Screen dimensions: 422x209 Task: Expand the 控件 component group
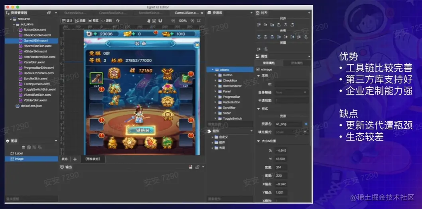[212, 142]
